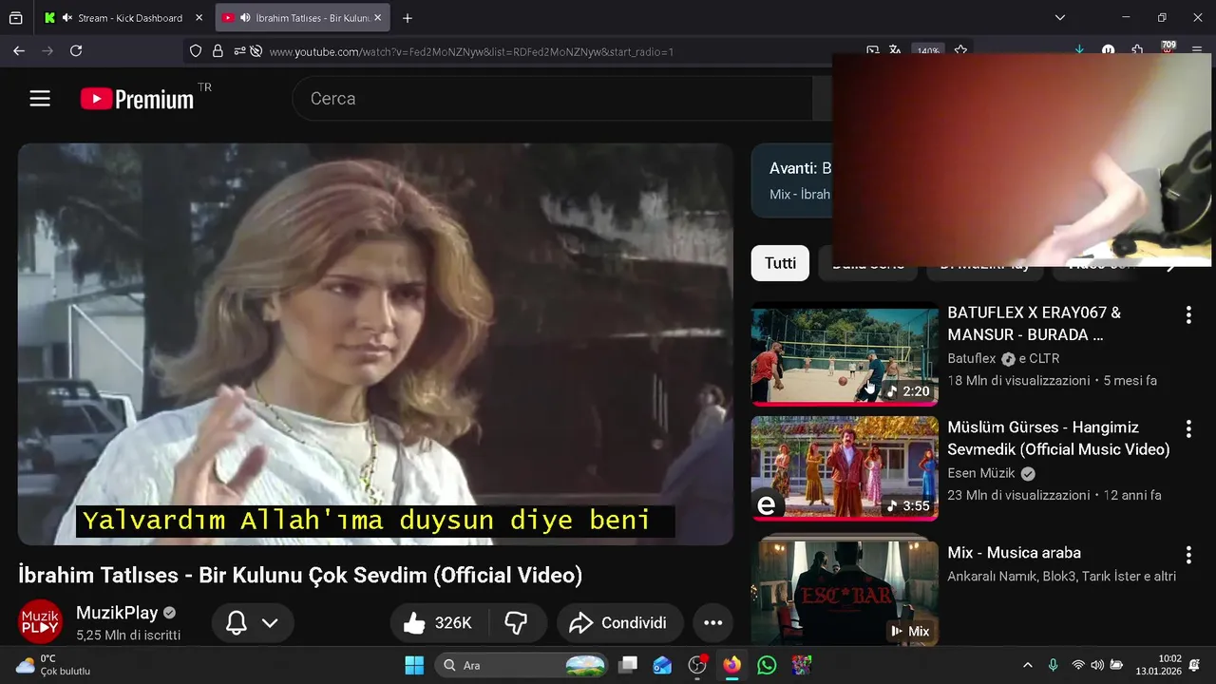This screenshot has width=1216, height=684.
Task: Mute the İbrahim Tatlıses tab audio icon
Action: click(245, 18)
